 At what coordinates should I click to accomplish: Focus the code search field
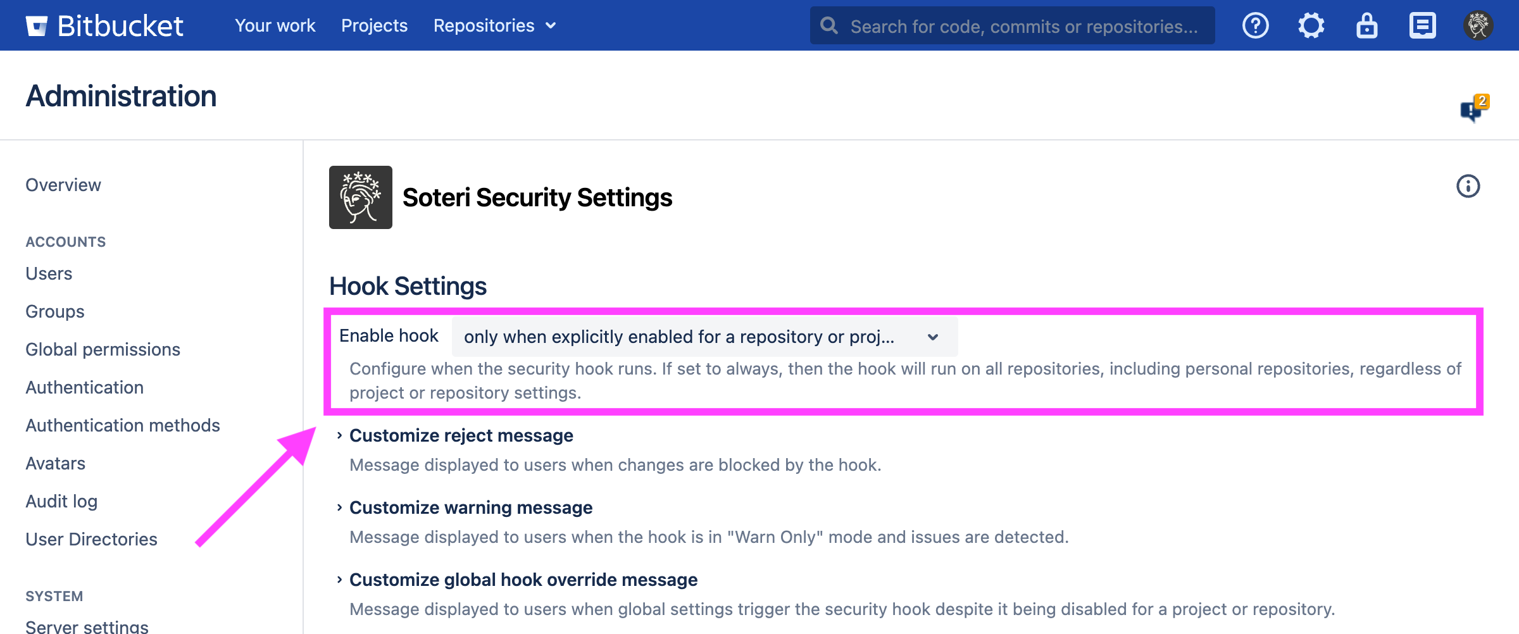tap(1023, 26)
